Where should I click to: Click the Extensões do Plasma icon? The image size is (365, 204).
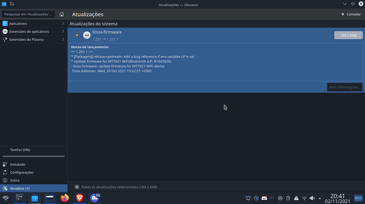(x=5, y=40)
